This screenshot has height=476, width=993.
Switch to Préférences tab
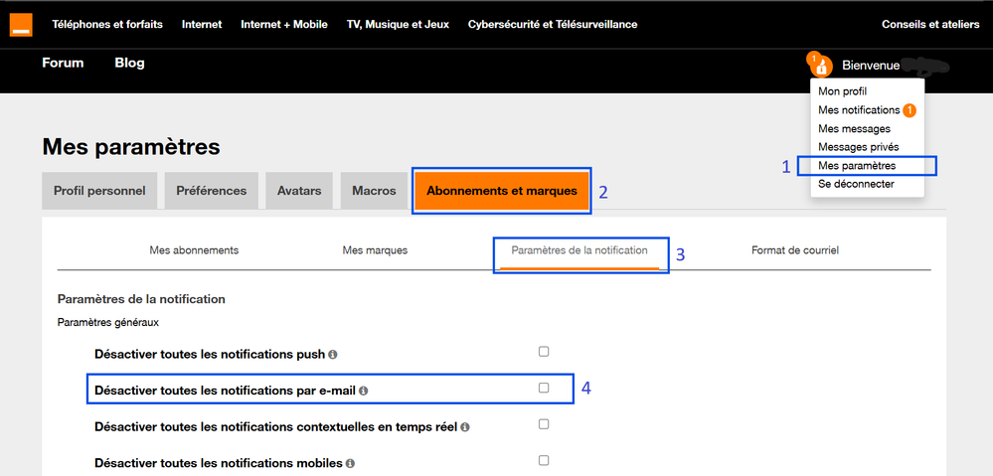tap(212, 191)
